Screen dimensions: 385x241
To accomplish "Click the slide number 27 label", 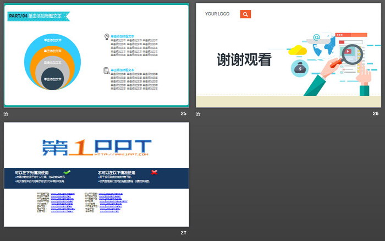I will pyautogui.click(x=183, y=233).
